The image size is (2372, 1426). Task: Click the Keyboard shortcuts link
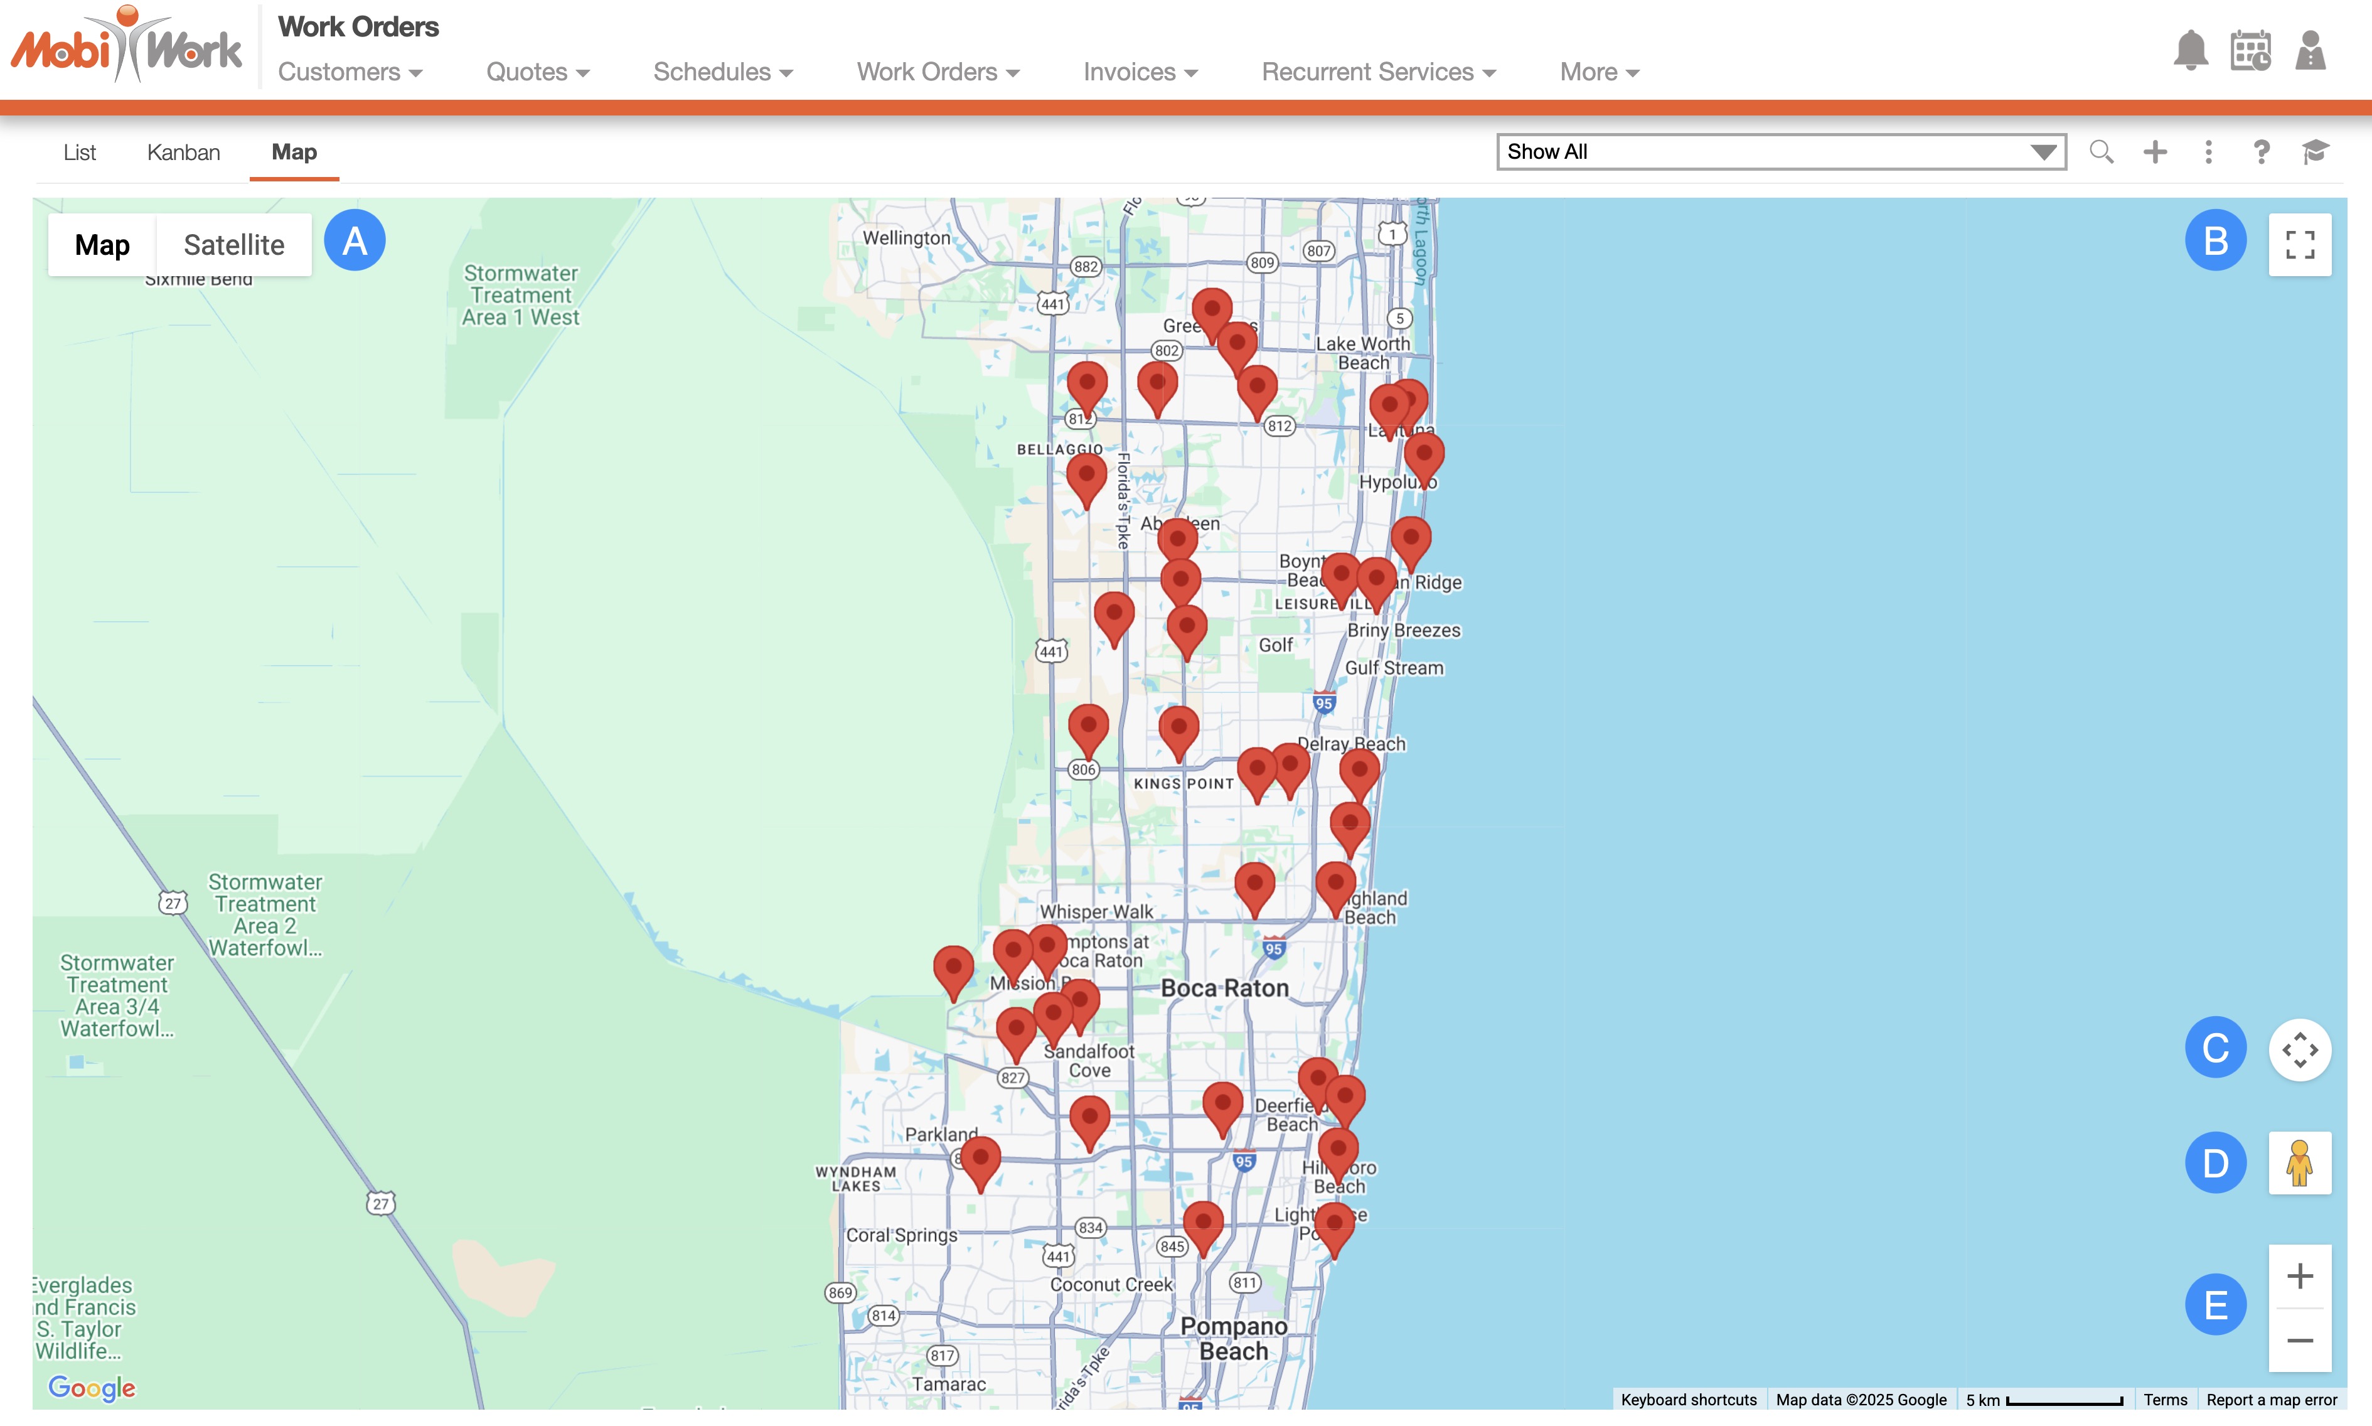point(1688,1400)
